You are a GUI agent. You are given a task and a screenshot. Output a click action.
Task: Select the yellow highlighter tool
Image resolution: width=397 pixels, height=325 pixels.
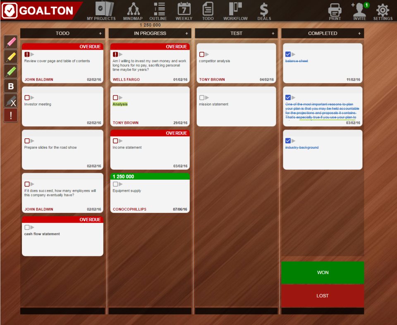click(x=10, y=57)
